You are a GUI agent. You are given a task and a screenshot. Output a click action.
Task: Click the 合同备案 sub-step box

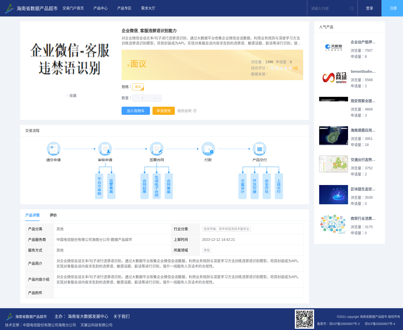click(169, 186)
